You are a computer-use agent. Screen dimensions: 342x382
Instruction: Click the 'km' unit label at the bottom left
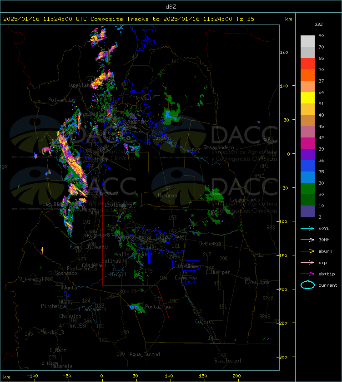(7, 377)
